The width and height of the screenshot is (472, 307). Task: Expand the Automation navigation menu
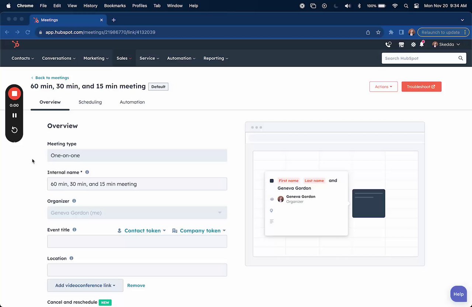[x=181, y=58]
